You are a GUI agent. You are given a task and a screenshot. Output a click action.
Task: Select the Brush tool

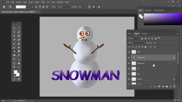click(14, 44)
